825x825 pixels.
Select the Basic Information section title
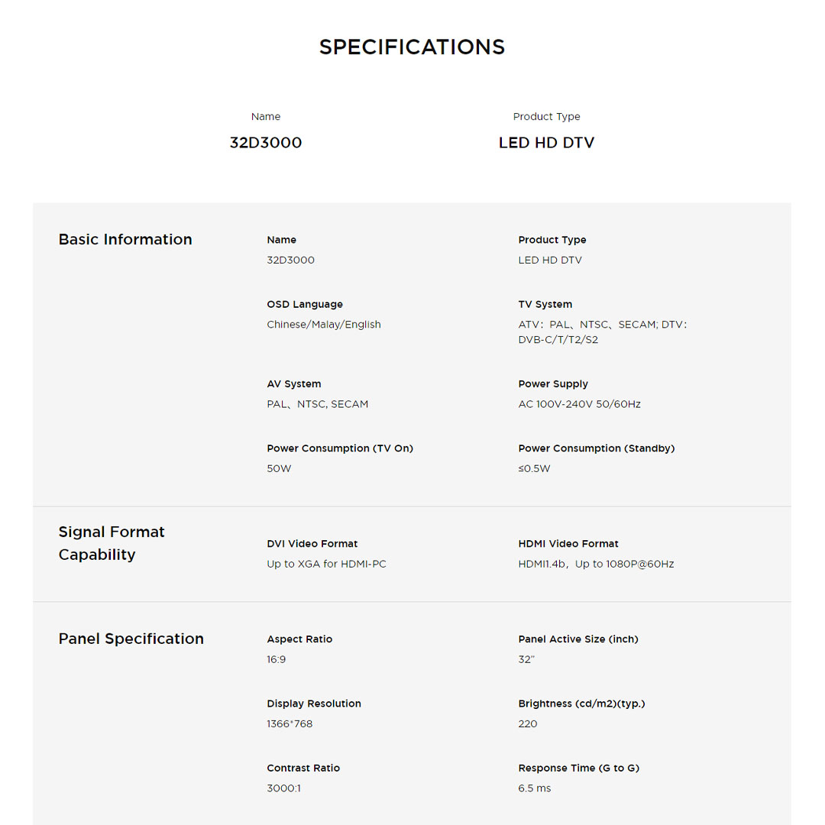click(125, 239)
